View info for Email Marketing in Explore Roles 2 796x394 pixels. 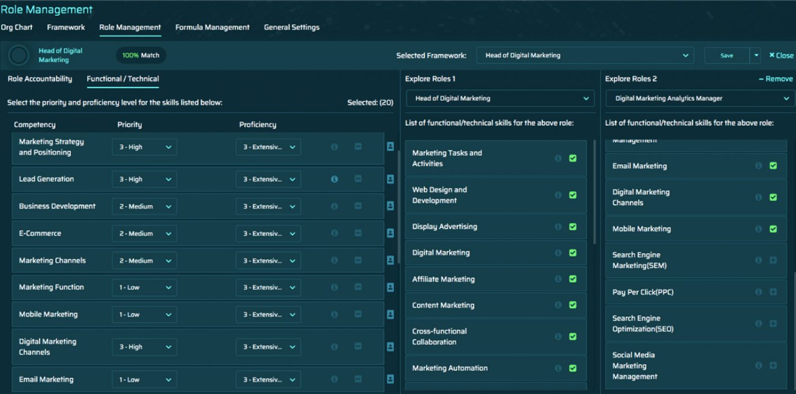pyautogui.click(x=758, y=165)
